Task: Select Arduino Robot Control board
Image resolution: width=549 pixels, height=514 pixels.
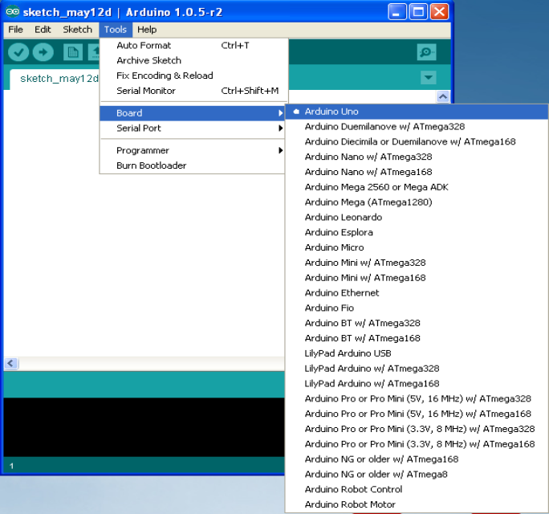Action: tap(417, 489)
